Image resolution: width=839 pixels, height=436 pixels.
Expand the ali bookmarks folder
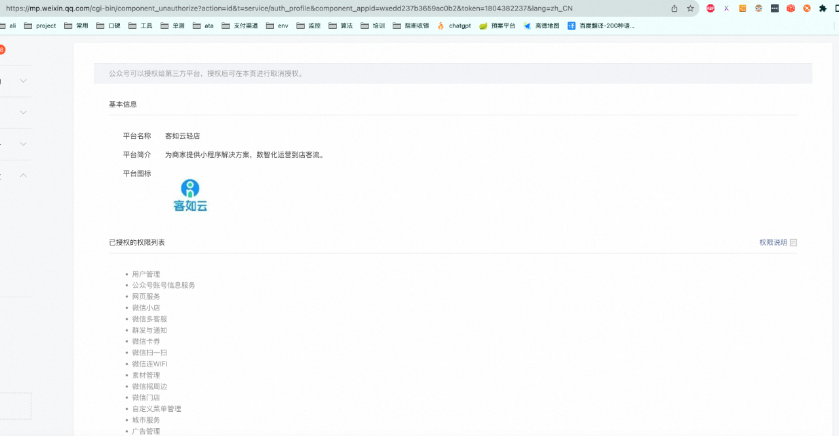(x=8, y=26)
